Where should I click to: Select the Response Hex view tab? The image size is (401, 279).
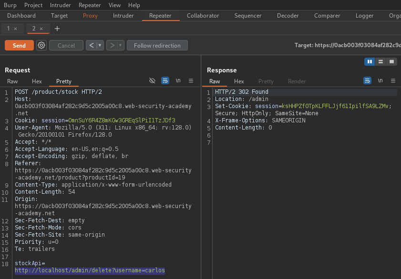(x=239, y=81)
